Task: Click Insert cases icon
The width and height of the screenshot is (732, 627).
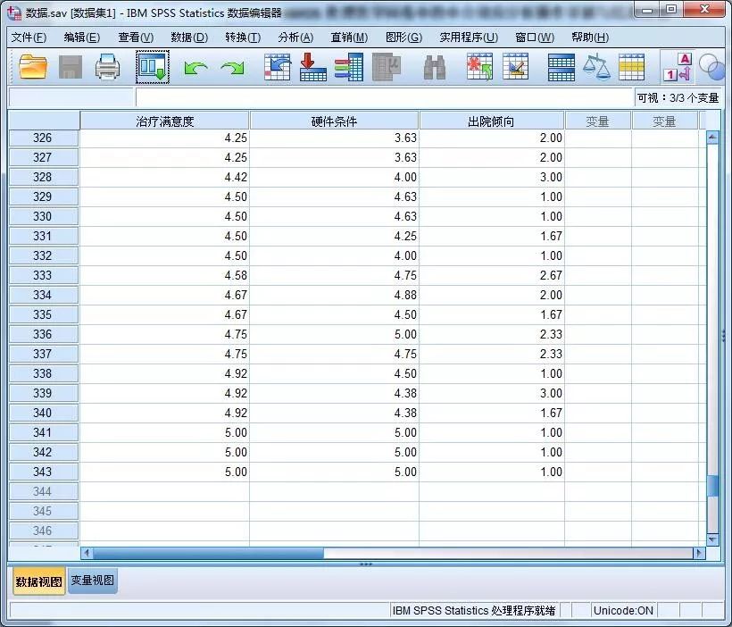Action: click(x=479, y=67)
